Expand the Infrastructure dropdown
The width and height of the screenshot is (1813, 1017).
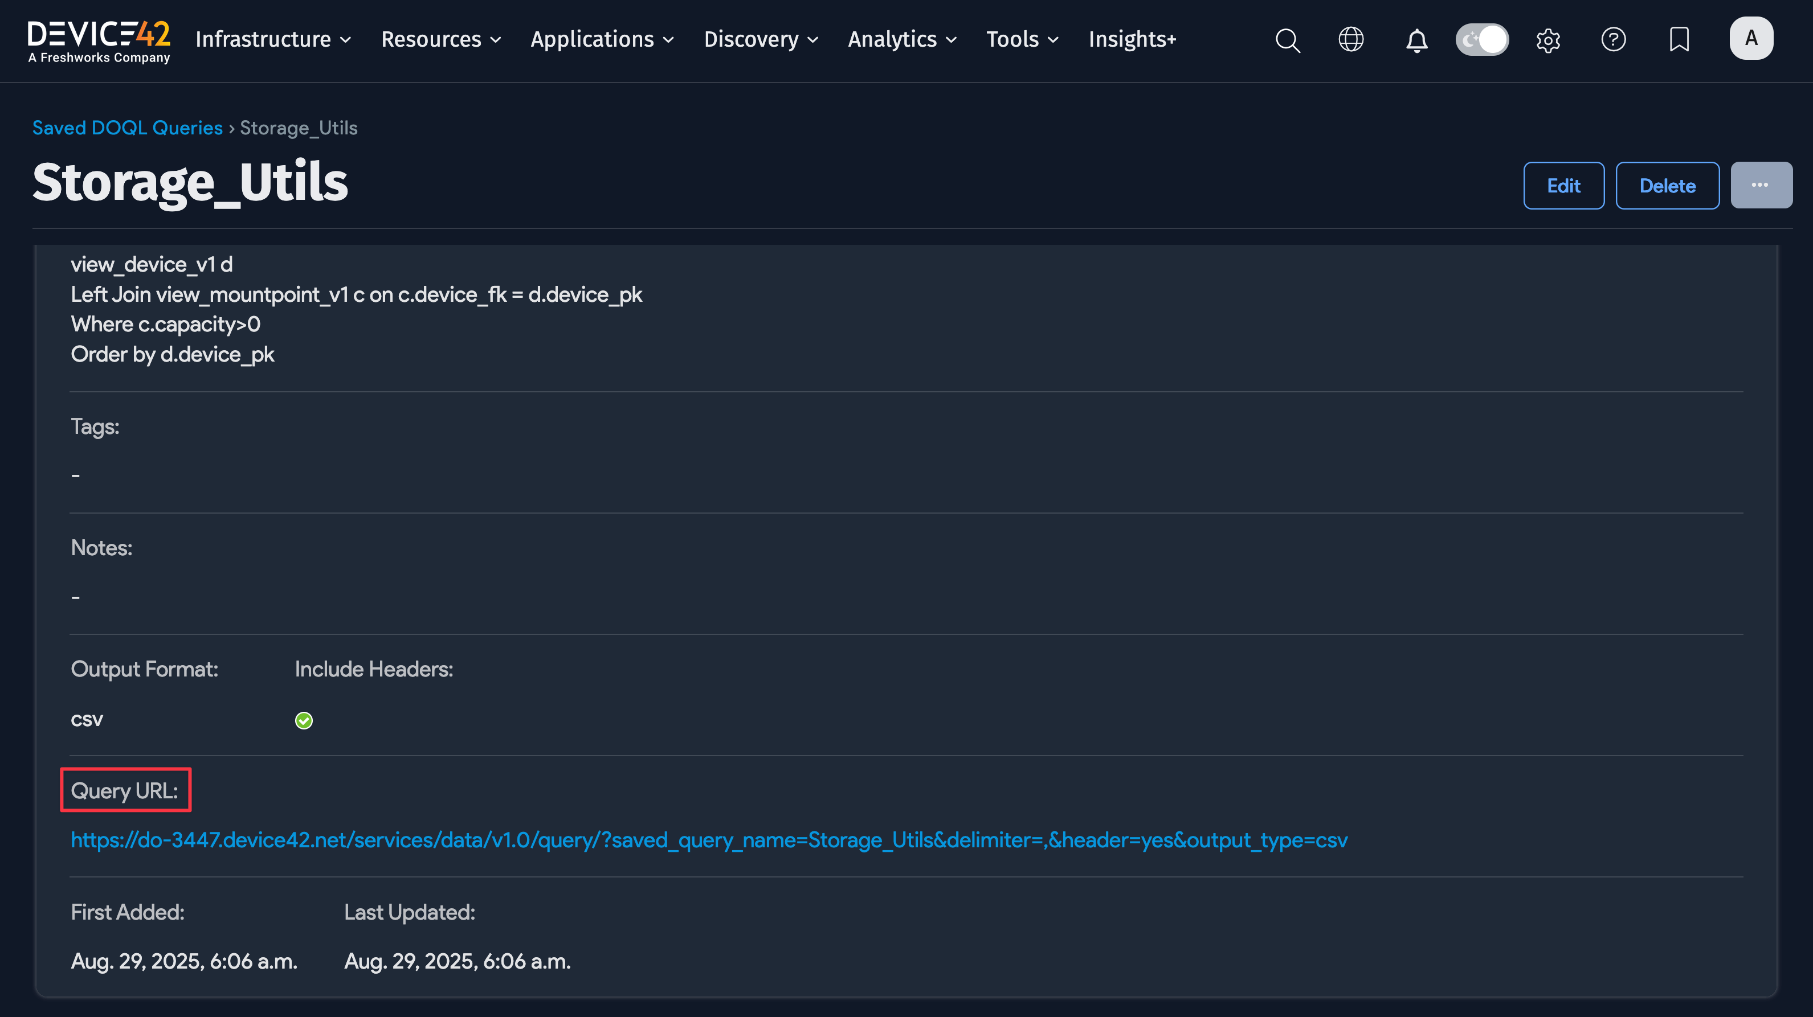click(x=272, y=40)
